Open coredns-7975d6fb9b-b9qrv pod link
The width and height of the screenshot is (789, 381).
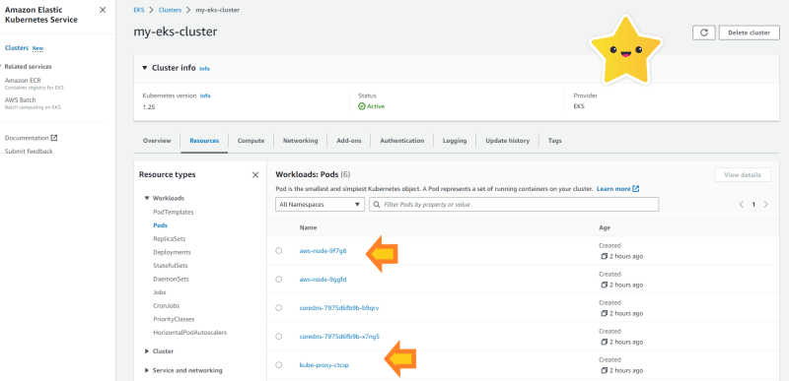click(x=339, y=308)
